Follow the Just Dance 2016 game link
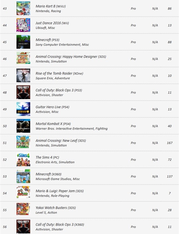Image resolution: width=179 pixels, height=234 pixels. point(52,23)
